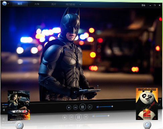Pause the playing video
The image size is (163, 129).
click(83, 107)
